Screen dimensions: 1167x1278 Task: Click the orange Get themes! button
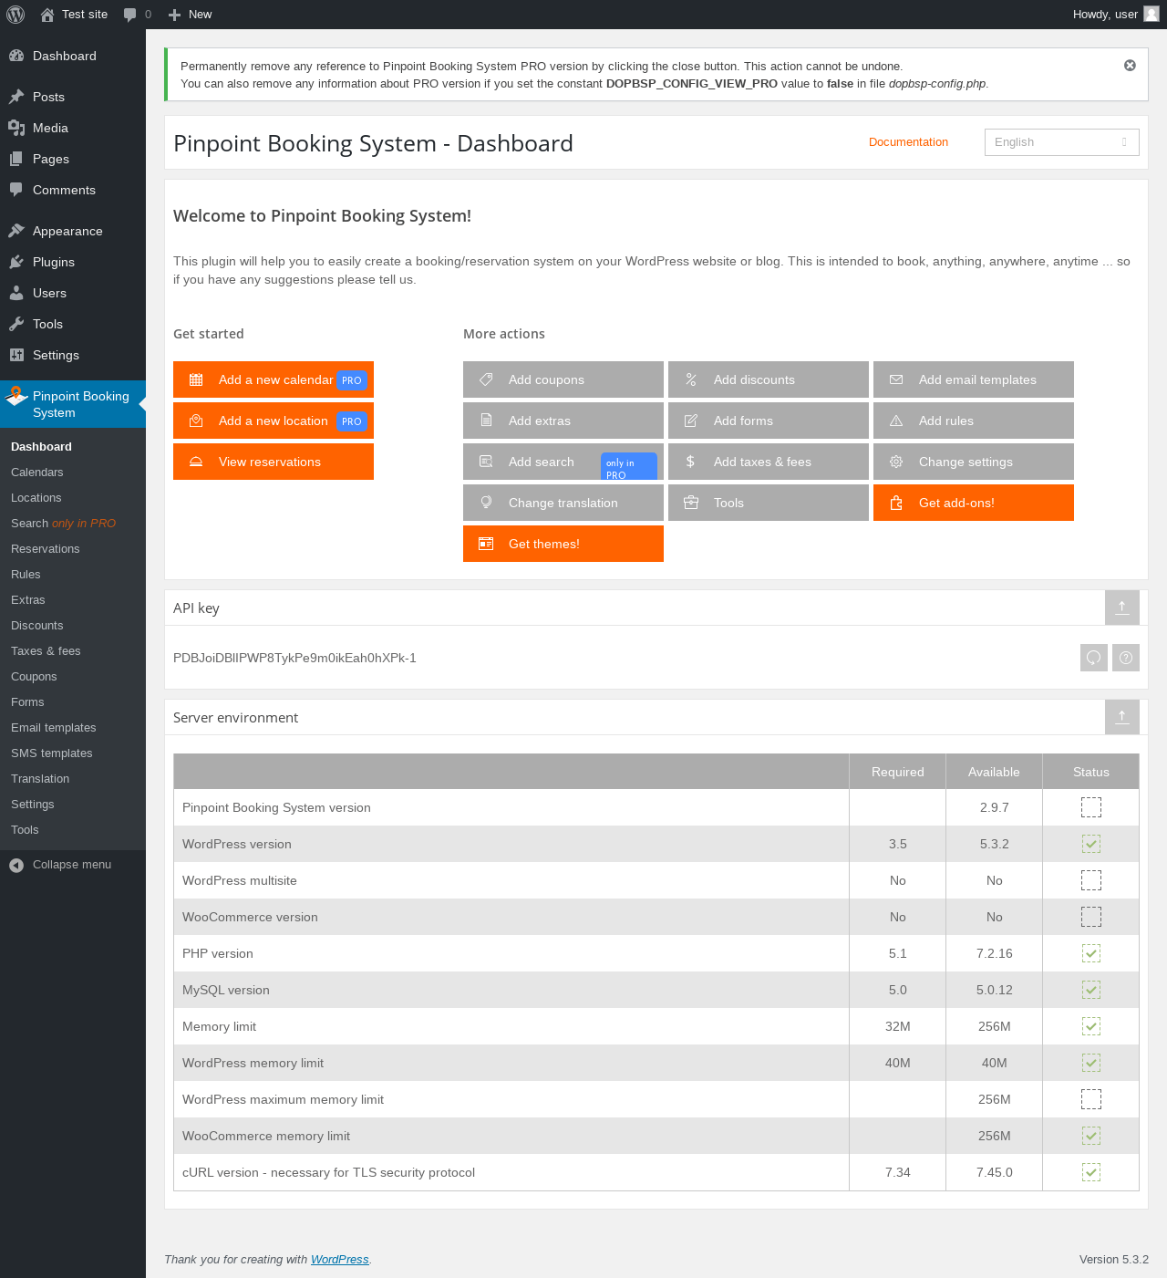click(x=563, y=544)
